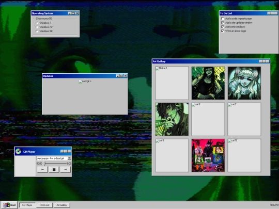Open the pink and red collage artwork
Screen dimensions: 279x209
[x=208, y=155]
